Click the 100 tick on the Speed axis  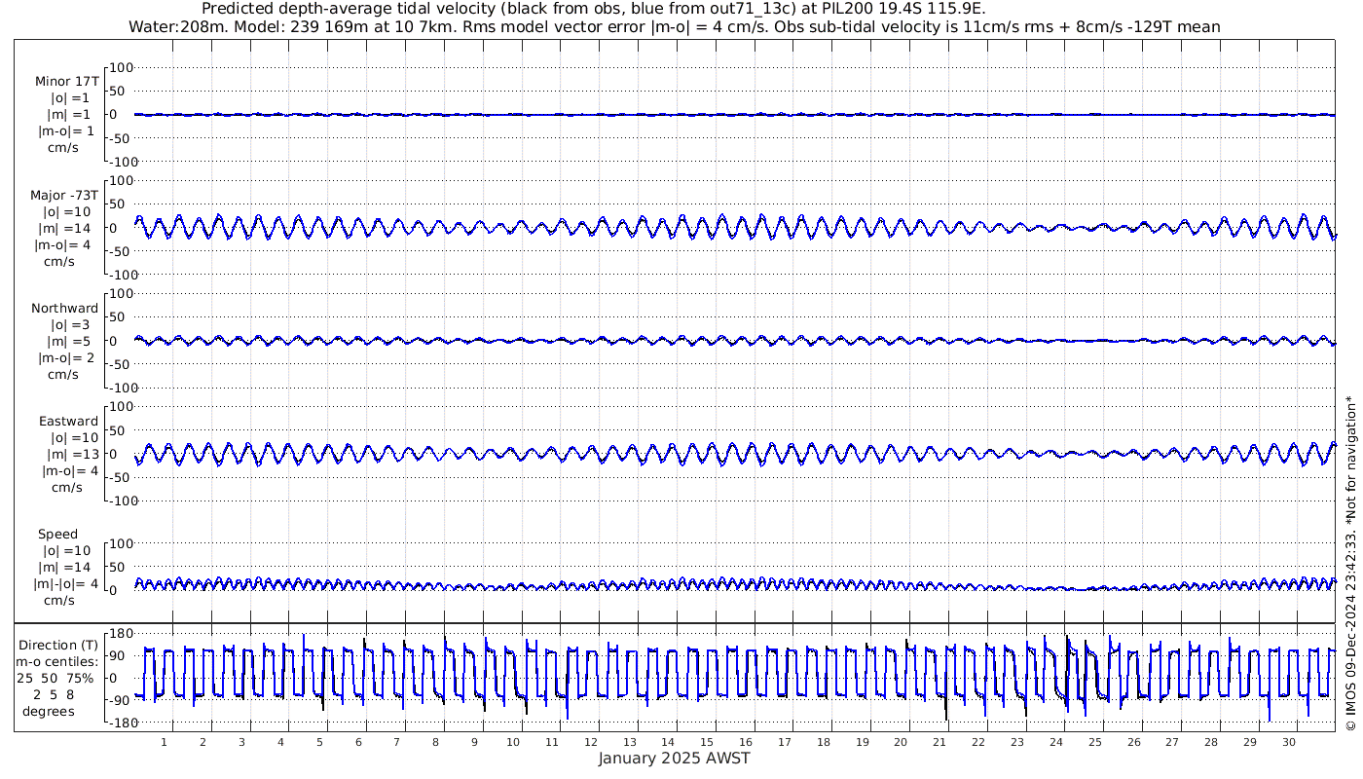click(x=120, y=543)
